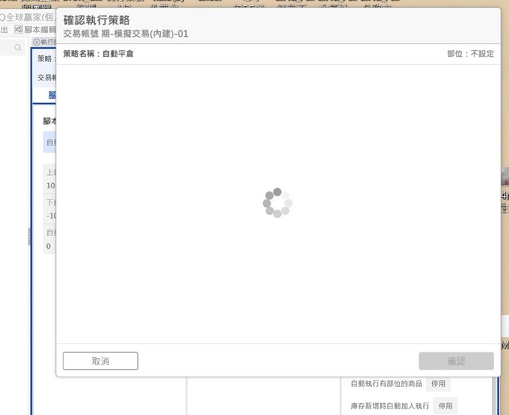Click the vertical scrollbar beside the 停用 settings
The width and height of the screenshot is (509, 415).
click(494, 396)
